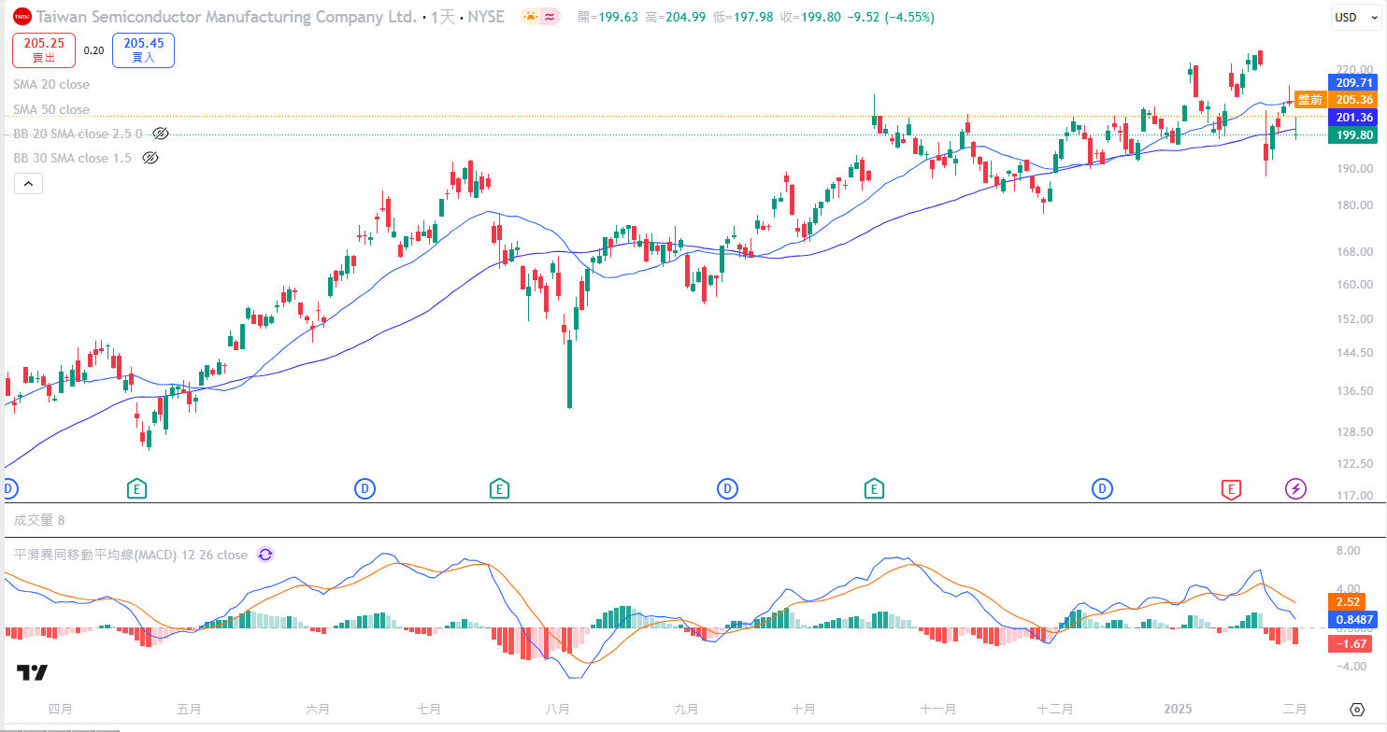
Task: Open green earnings marker between 七月 and 八月
Action: pos(499,488)
